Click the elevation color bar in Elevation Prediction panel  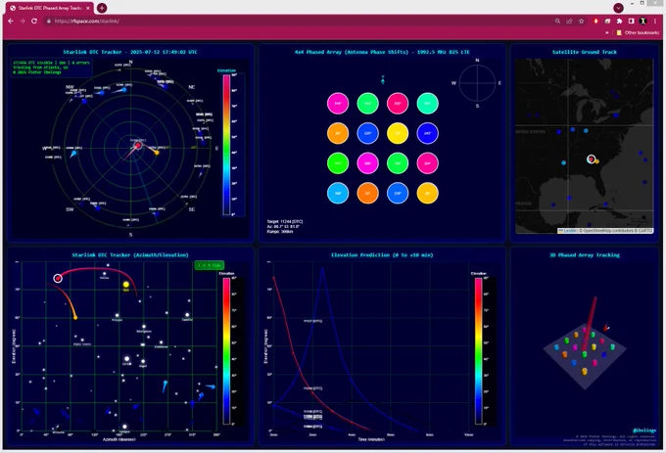coord(478,351)
